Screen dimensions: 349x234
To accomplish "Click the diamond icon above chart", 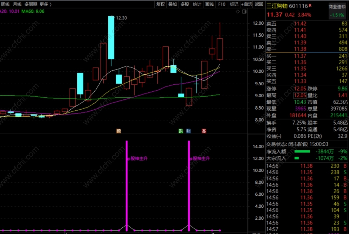I will (x=238, y=12).
